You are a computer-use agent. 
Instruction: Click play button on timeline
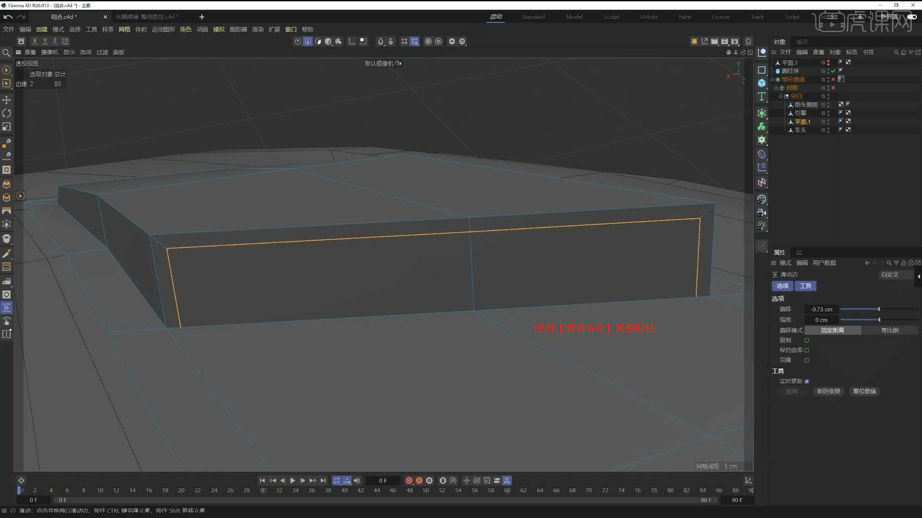[292, 481]
